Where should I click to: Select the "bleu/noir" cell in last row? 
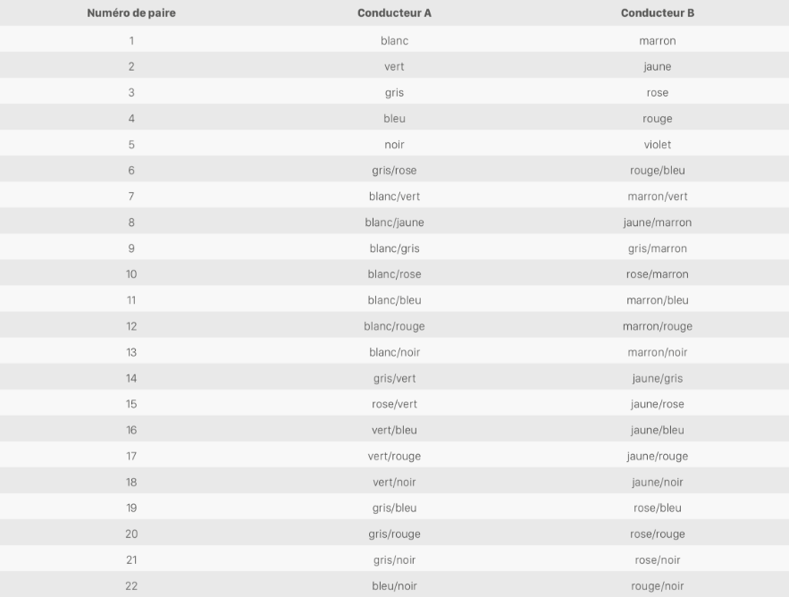[394, 585]
